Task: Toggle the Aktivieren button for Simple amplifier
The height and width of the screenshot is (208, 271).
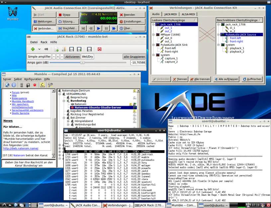Action: click(x=72, y=57)
